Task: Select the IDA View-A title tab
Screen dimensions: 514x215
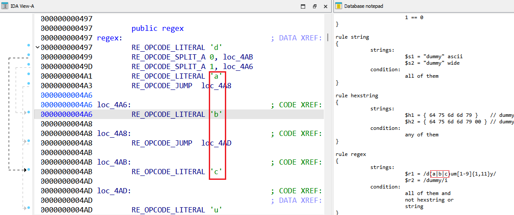Action: (x=22, y=6)
